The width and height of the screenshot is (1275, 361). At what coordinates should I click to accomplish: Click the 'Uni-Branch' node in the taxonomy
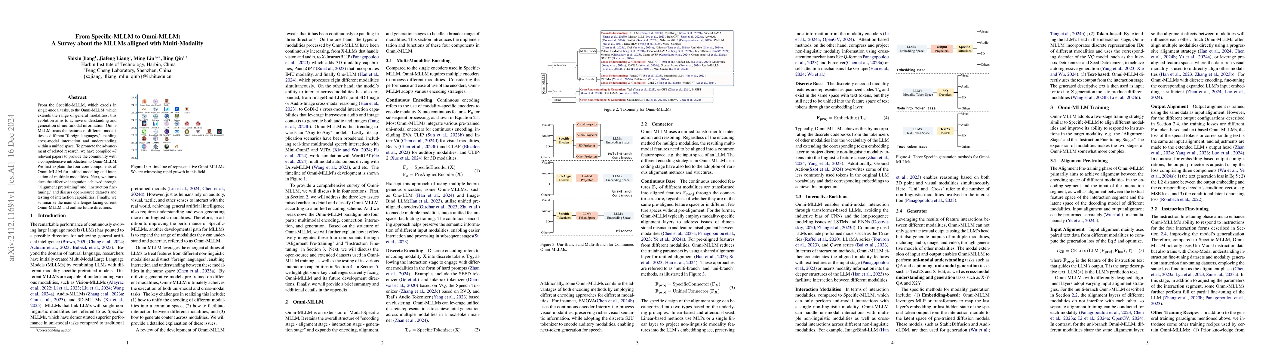pyautogui.click(x=588, y=79)
